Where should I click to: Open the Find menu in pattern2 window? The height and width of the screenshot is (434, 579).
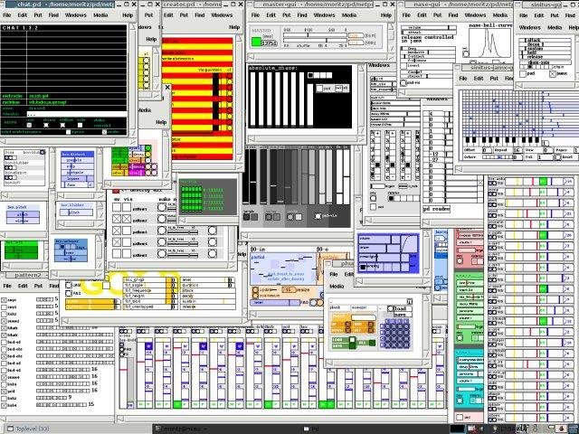click(53, 285)
